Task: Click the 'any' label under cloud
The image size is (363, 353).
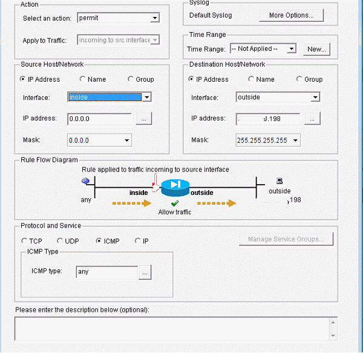Action: [86, 200]
